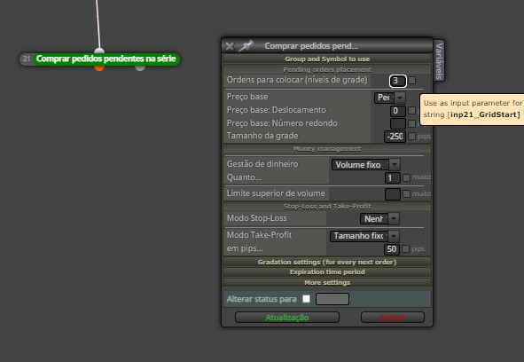Edit Ordens para colocar value field
This screenshot has height=362, width=524.
pos(398,81)
